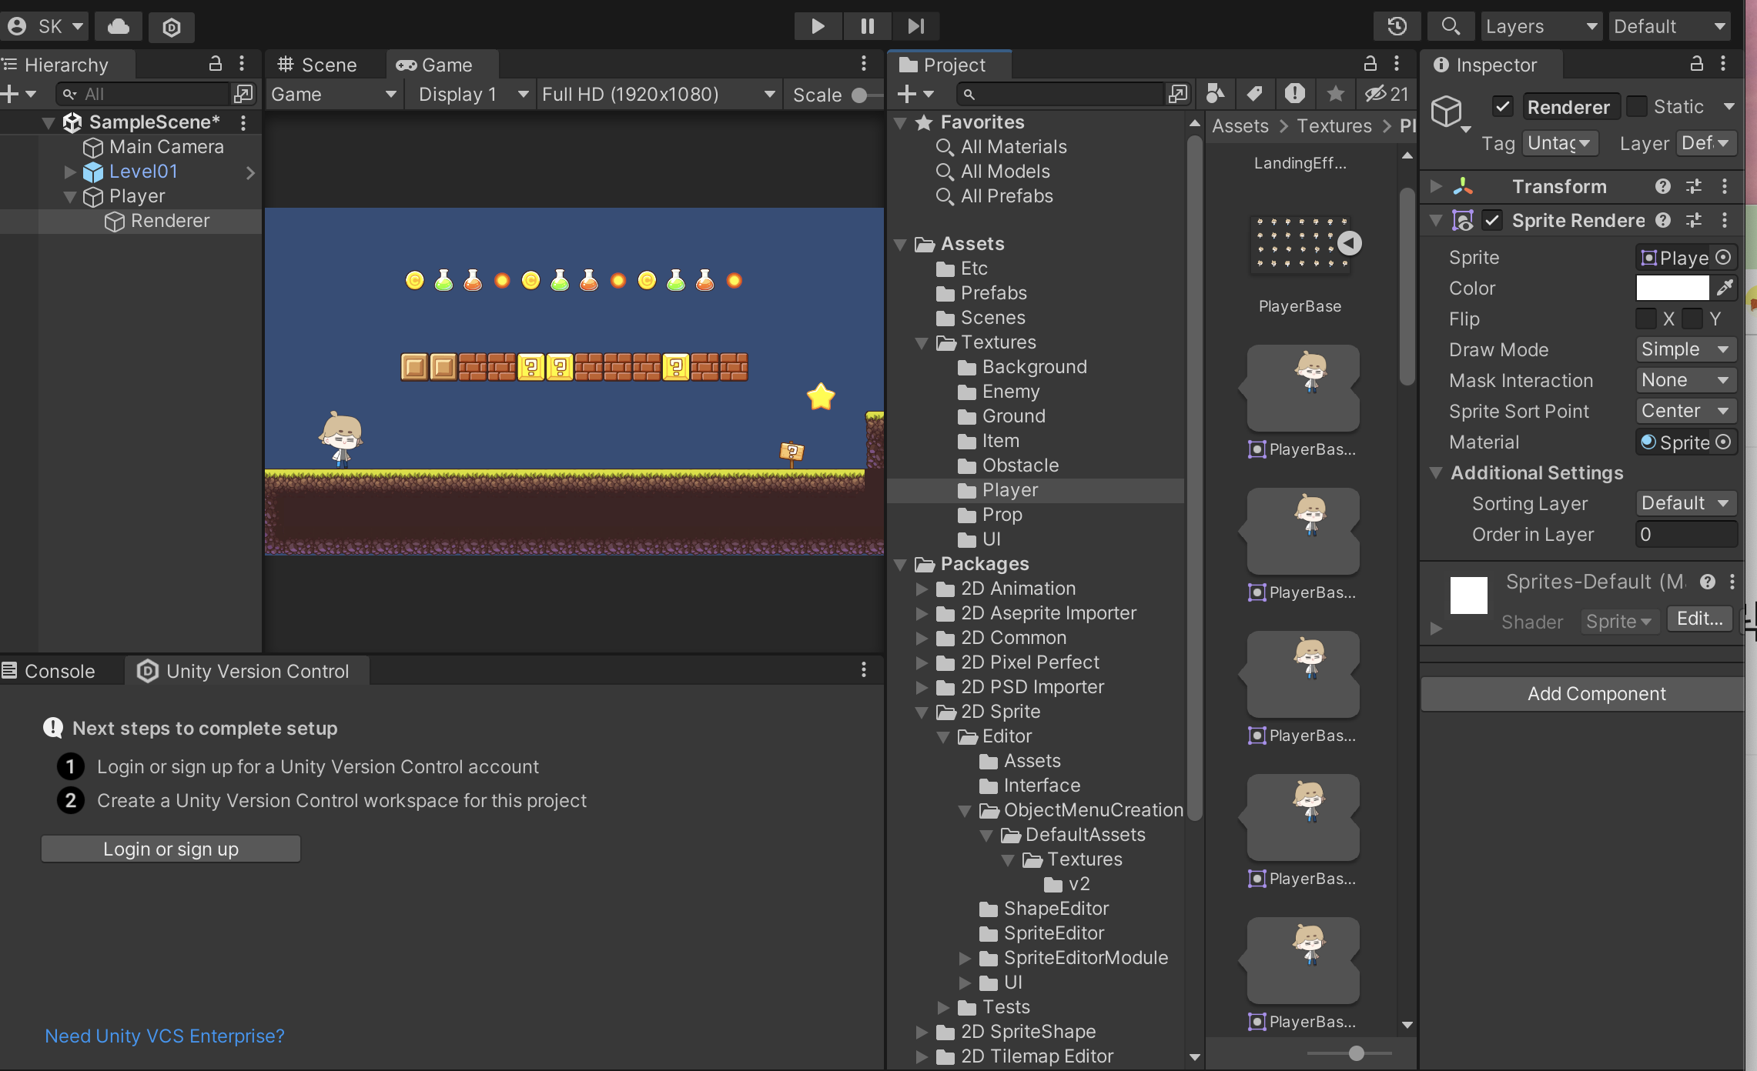Open Full HD resolution dropdown
The image size is (1757, 1071).
(x=658, y=94)
